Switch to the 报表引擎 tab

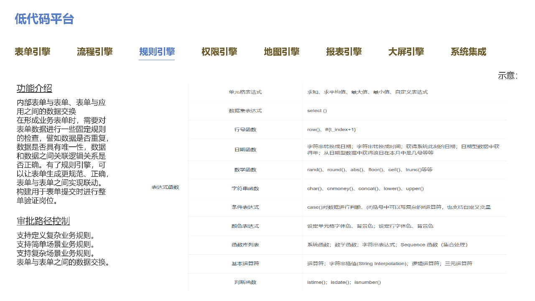point(344,52)
